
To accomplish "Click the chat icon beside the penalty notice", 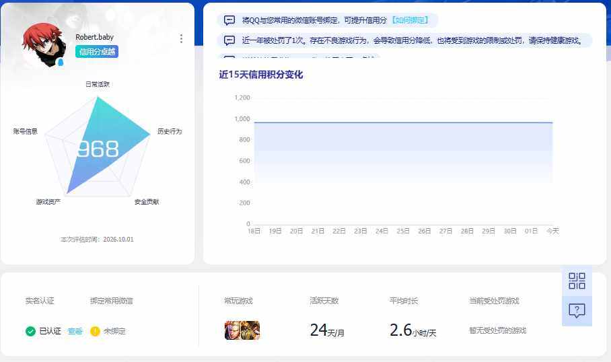I will [x=229, y=40].
